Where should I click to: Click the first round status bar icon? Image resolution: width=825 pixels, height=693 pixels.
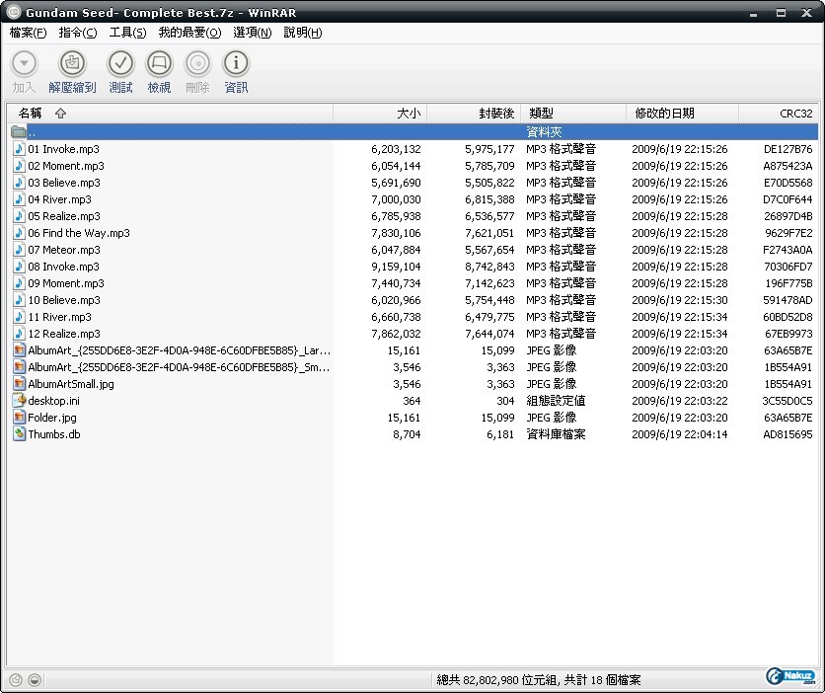pos(16,680)
